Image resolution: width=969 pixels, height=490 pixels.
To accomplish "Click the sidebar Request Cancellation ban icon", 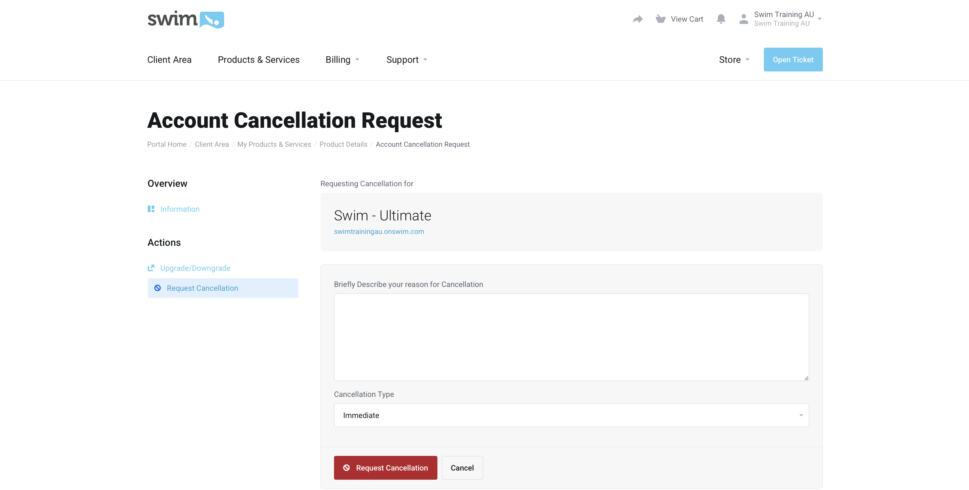I will pyautogui.click(x=158, y=288).
